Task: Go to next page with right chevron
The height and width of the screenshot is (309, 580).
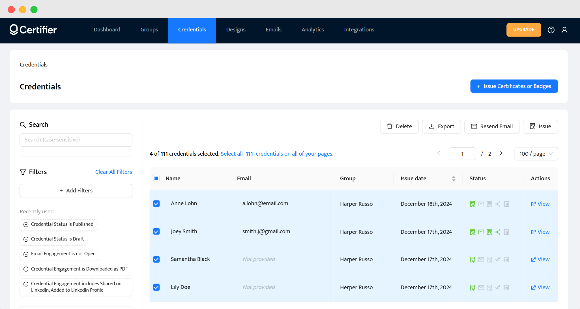Action: 501,153
